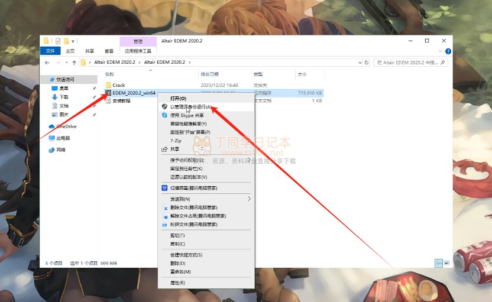Click the refresh button near address bar
Image resolution: width=492 pixels, height=302 pixels.
366,63
